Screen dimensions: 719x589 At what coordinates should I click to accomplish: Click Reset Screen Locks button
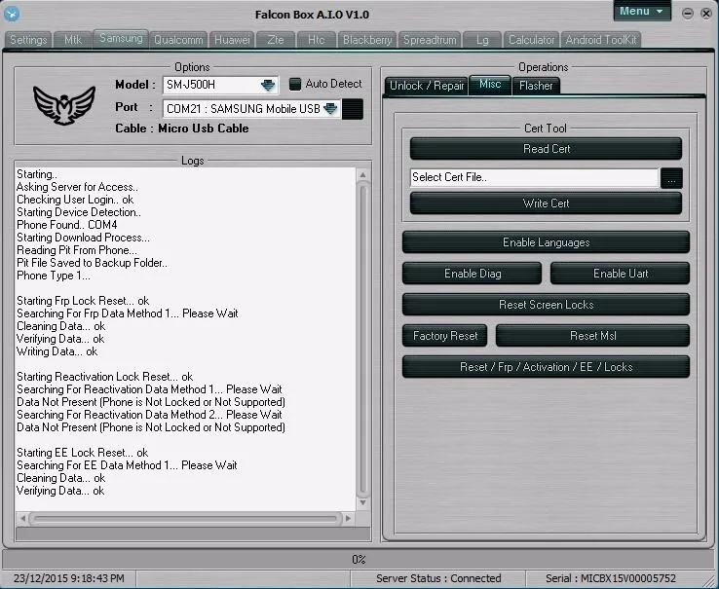coord(547,305)
